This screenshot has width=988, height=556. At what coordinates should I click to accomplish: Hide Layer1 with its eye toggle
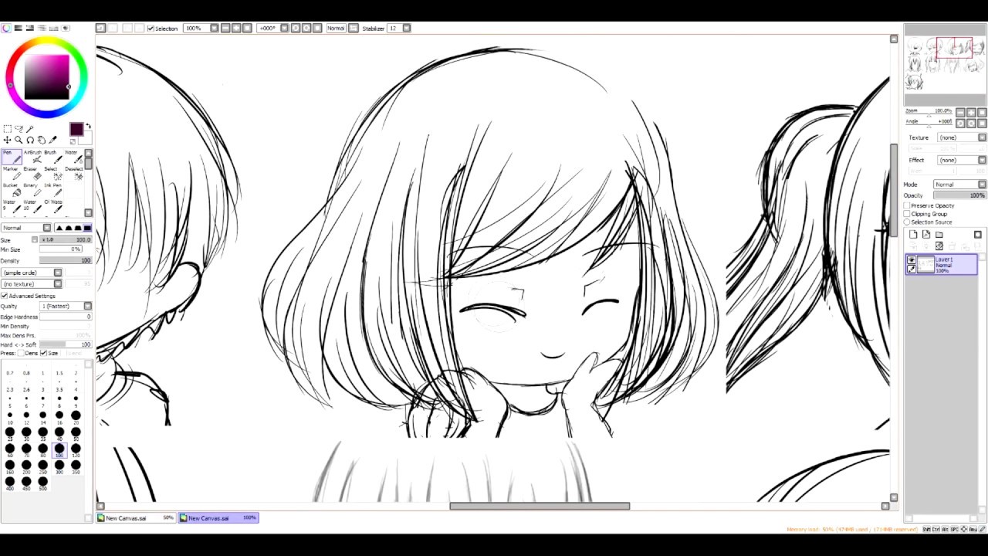(x=912, y=259)
